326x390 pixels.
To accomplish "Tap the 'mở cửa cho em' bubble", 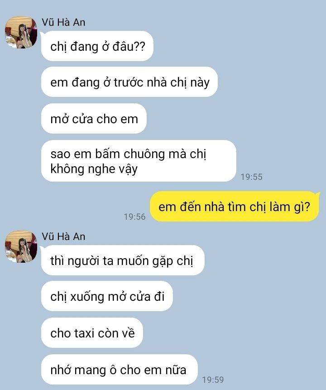I will click(94, 118).
